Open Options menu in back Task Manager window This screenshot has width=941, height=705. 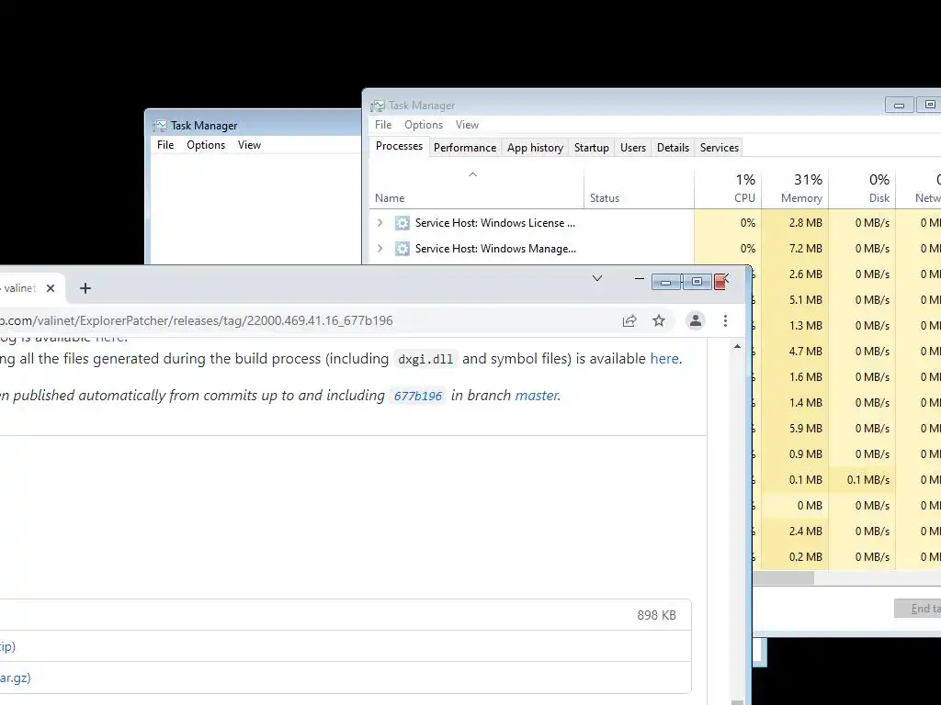tap(205, 145)
